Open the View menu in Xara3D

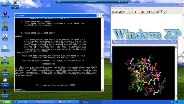point(121,8)
